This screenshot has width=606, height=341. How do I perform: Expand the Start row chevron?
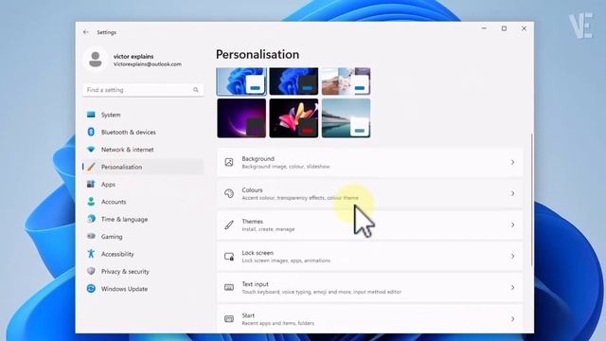(512, 319)
